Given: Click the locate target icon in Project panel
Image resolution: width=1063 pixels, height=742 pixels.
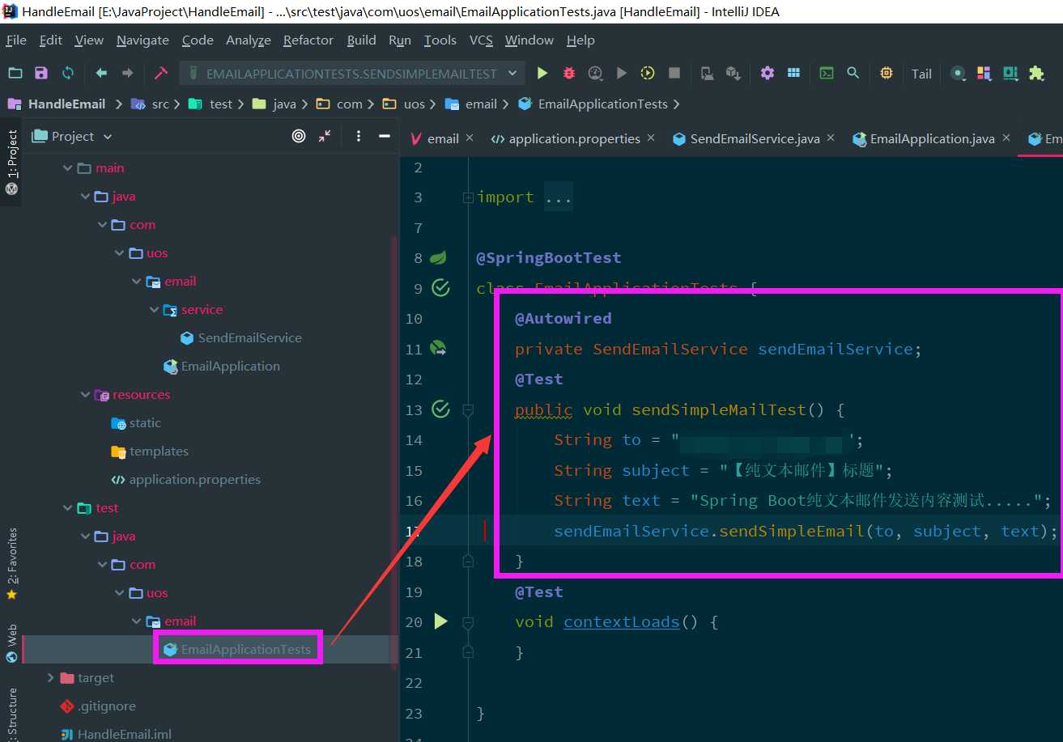Looking at the screenshot, I should click(x=299, y=136).
